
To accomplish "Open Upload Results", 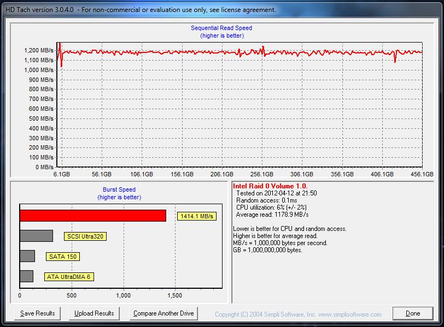I will point(94,313).
